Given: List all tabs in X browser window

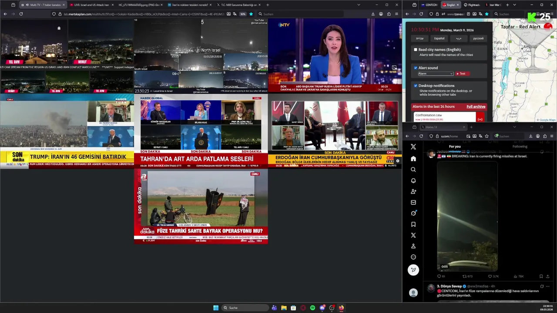Looking at the screenshot, I should (x=514, y=127).
